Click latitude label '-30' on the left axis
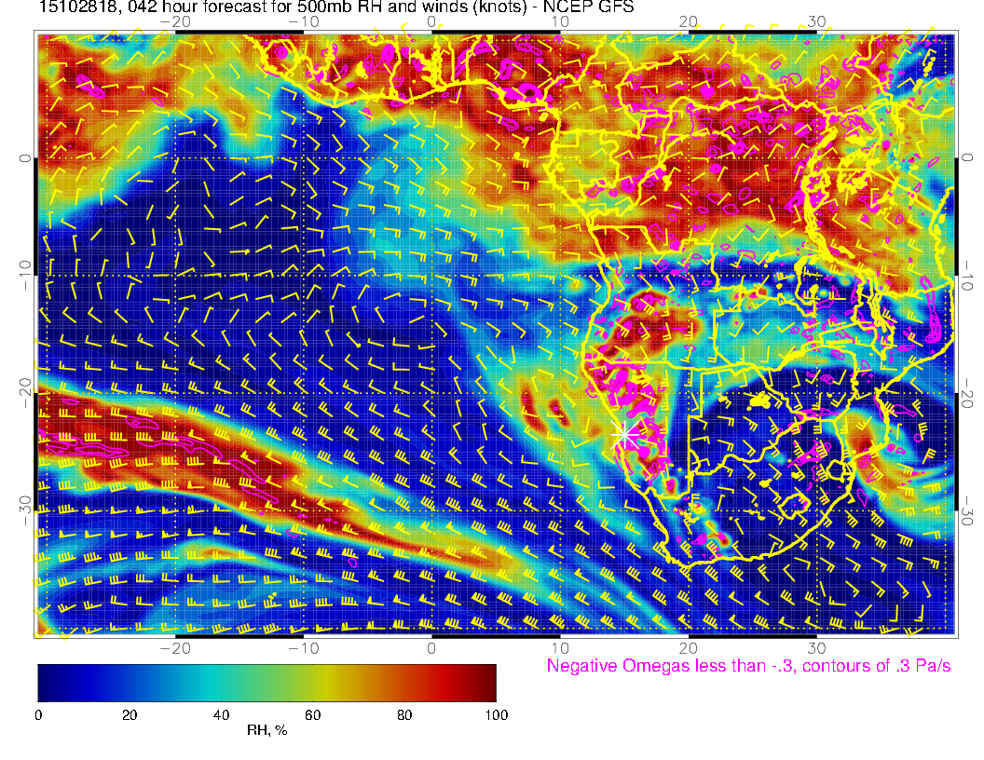Viewport: 984px width, 760px height. 25,511
